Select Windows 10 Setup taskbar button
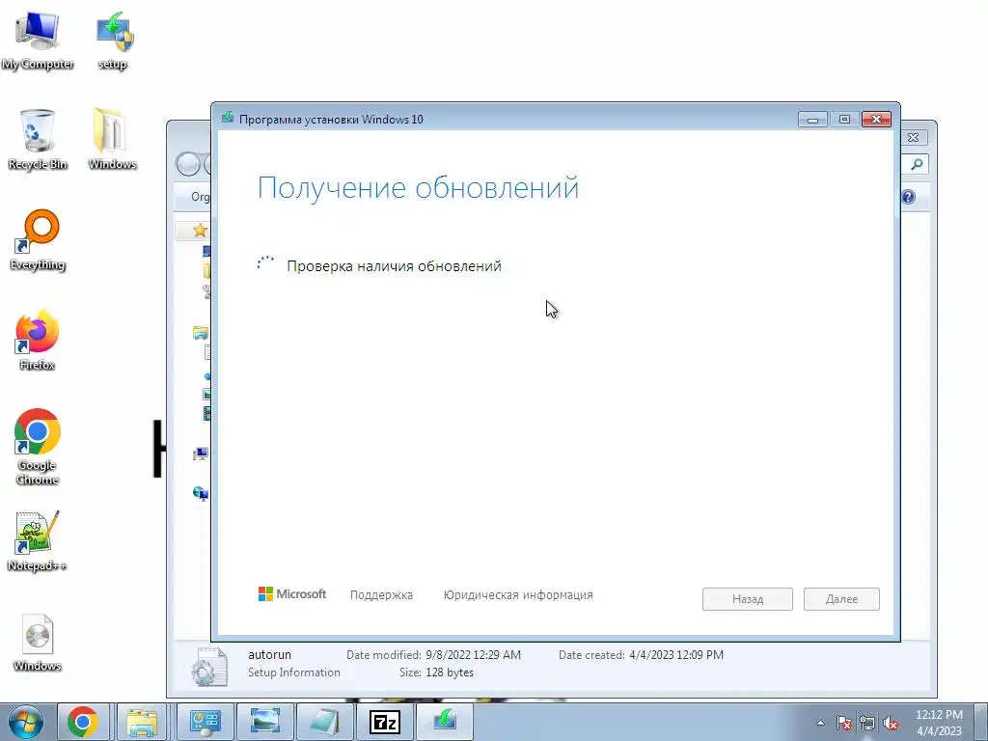 click(444, 722)
